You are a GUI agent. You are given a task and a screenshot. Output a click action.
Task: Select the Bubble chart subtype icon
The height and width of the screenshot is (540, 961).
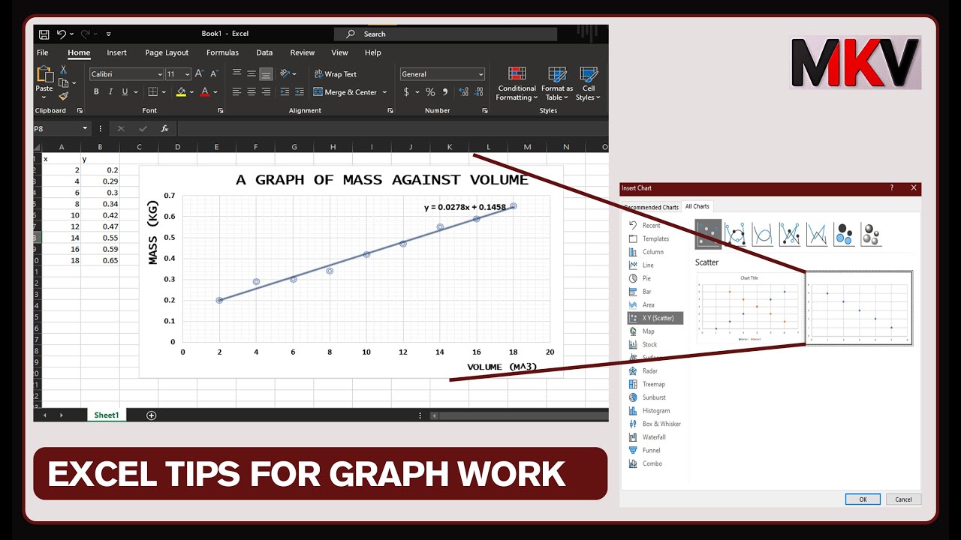843,234
